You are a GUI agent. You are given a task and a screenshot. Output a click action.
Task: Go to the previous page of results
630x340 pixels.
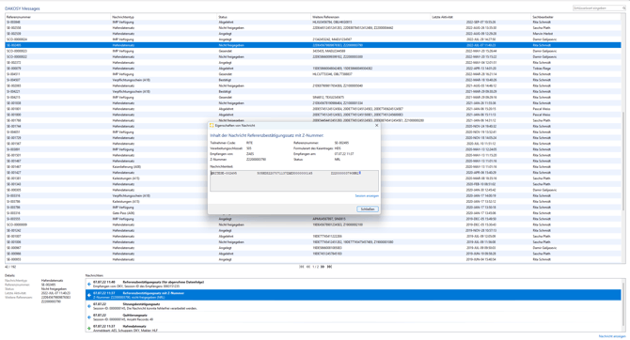[308, 267]
